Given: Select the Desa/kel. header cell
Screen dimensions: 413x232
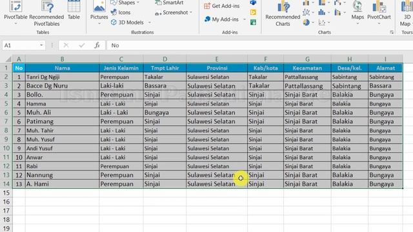Looking at the screenshot, I should click(350, 68).
